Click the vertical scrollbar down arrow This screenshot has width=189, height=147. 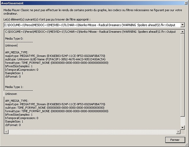click(183, 127)
